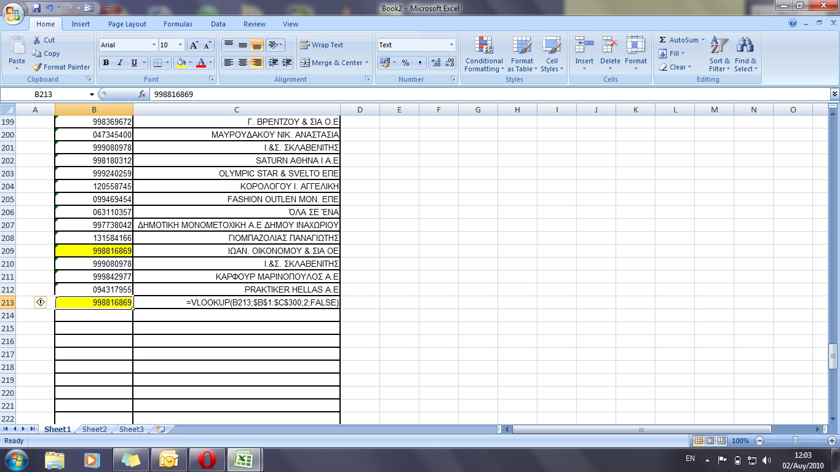This screenshot has height=472, width=840.
Task: Toggle underline formatting
Action: tap(134, 63)
